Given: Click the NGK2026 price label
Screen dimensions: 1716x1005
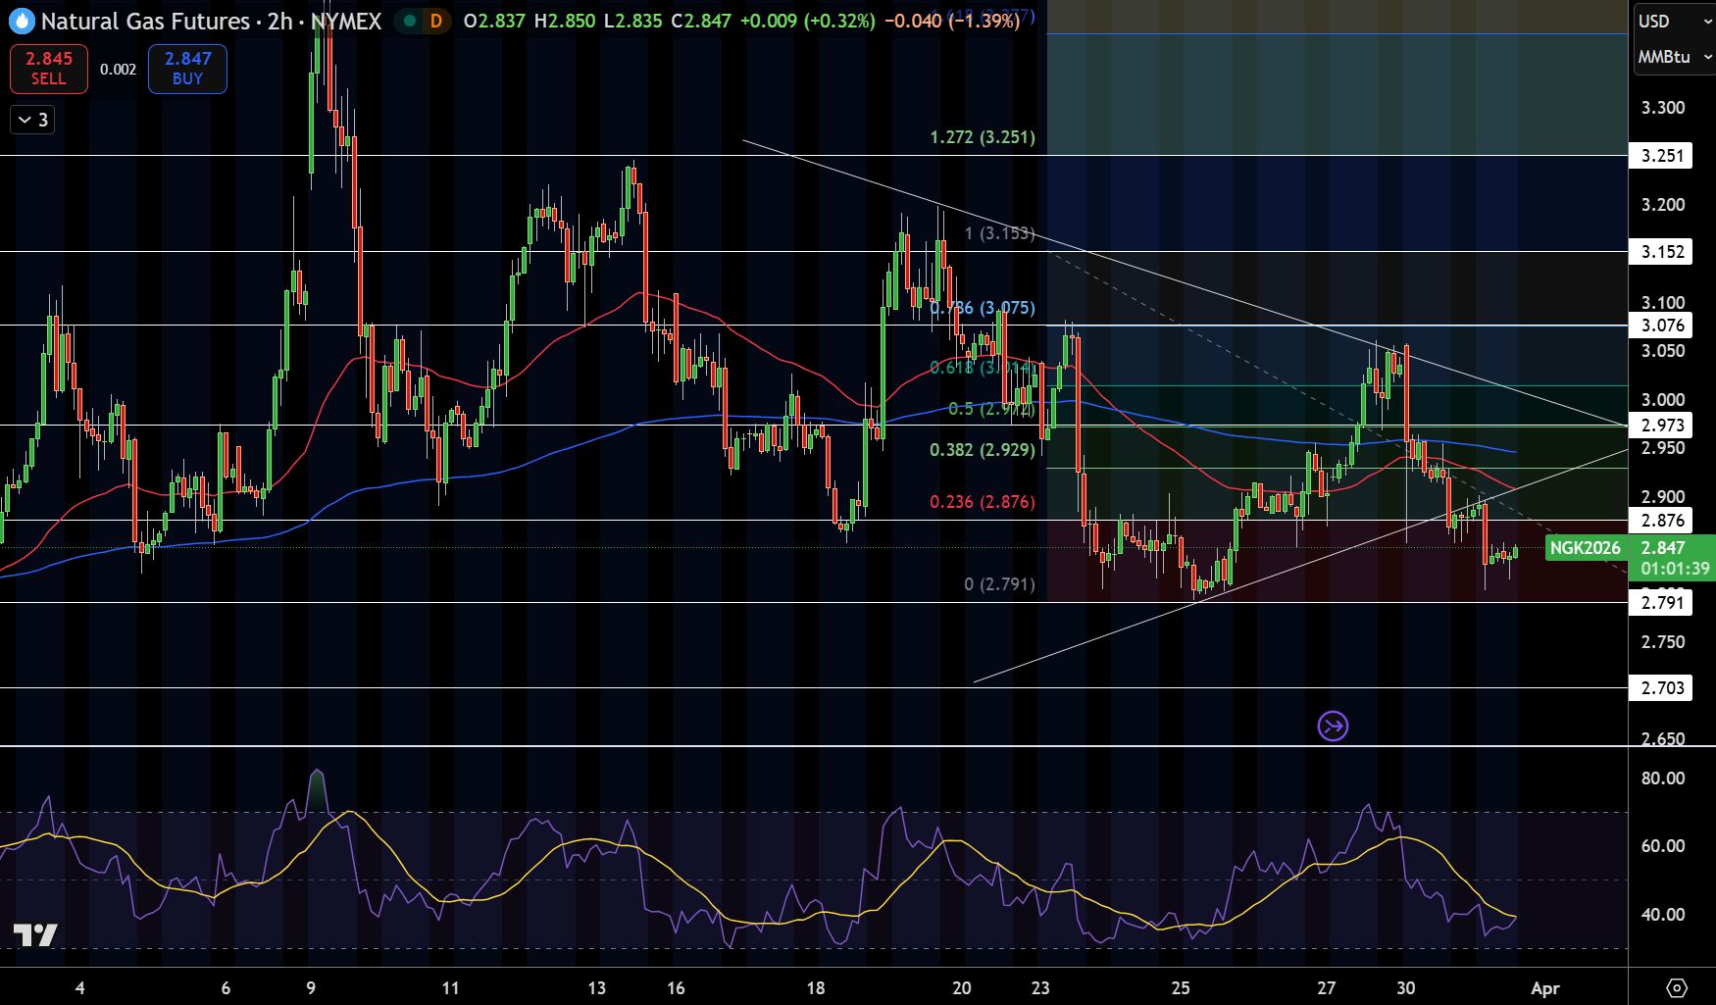Looking at the screenshot, I should pos(1585,548).
